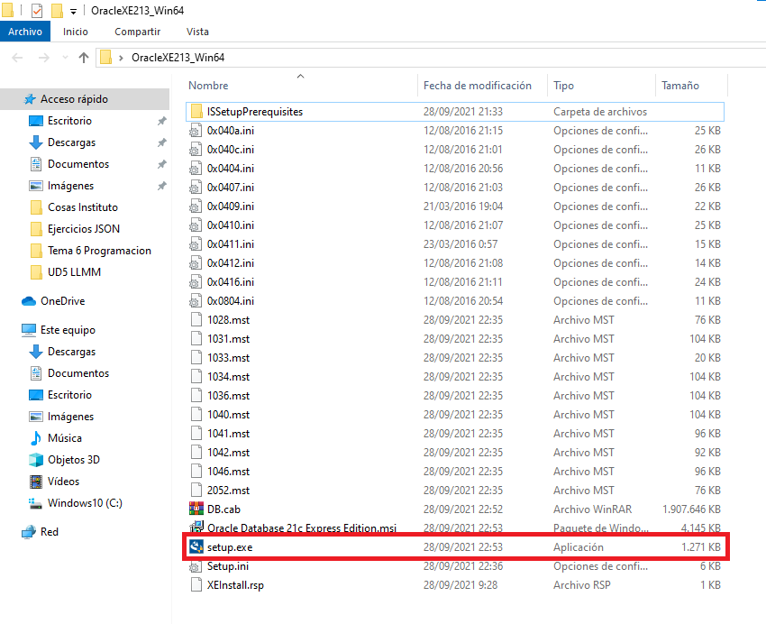766x624 pixels.
Task: Click the Oracle Database 21c msi icon
Action: pos(196,528)
